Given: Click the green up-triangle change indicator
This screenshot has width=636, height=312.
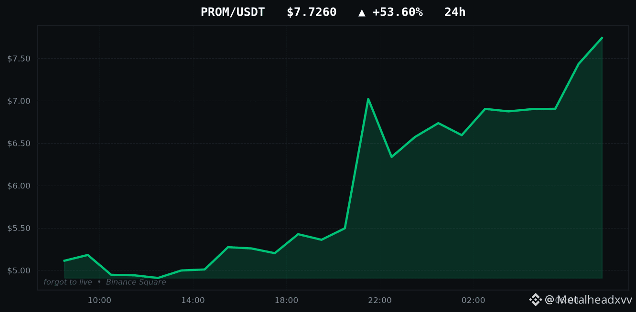Looking at the screenshot, I should tap(362, 13).
